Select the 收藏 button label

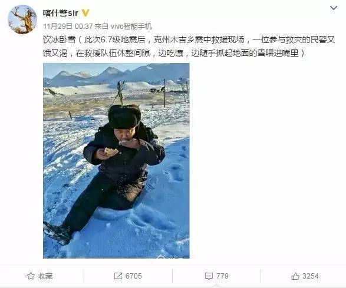pos(45,276)
